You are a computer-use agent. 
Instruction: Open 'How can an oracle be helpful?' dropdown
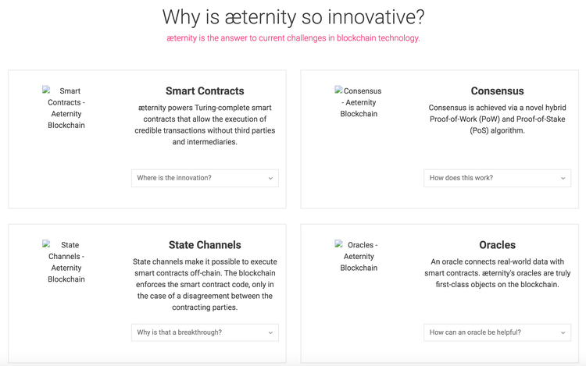tap(497, 332)
